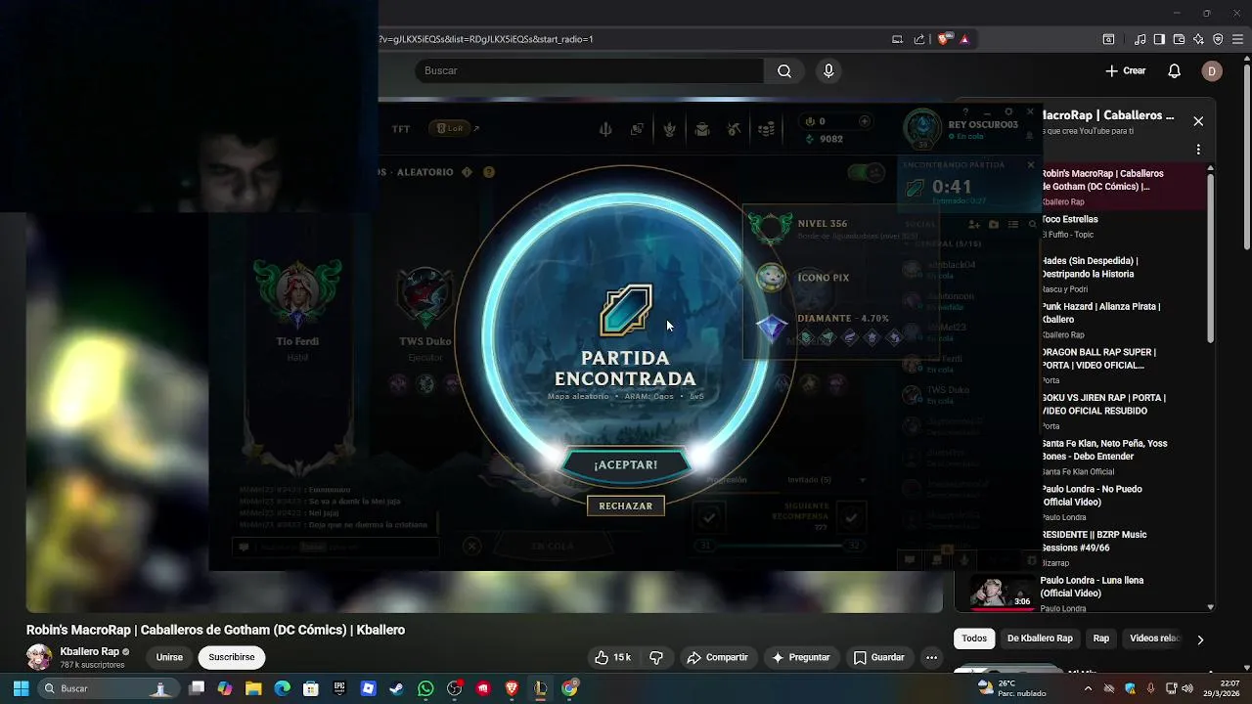Toggle the browser sidebar panel
Image resolution: width=1252 pixels, height=704 pixels.
1159,39
